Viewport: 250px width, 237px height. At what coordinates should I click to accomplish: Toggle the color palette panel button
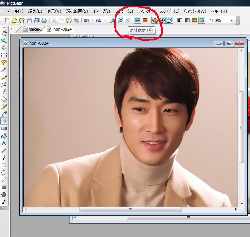[x=155, y=20]
